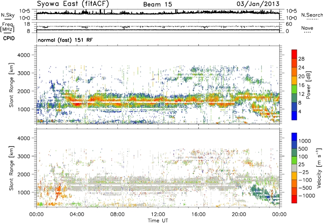Click the "N.Sky" legend label
This screenshot has width=323, height=223.
coord(8,15)
